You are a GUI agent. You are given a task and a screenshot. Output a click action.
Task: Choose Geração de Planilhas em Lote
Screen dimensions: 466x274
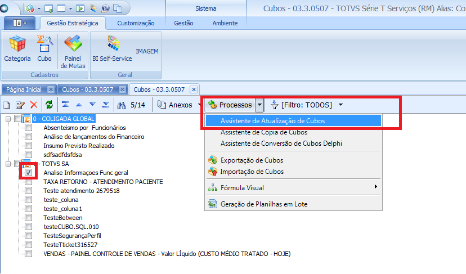(x=293, y=204)
